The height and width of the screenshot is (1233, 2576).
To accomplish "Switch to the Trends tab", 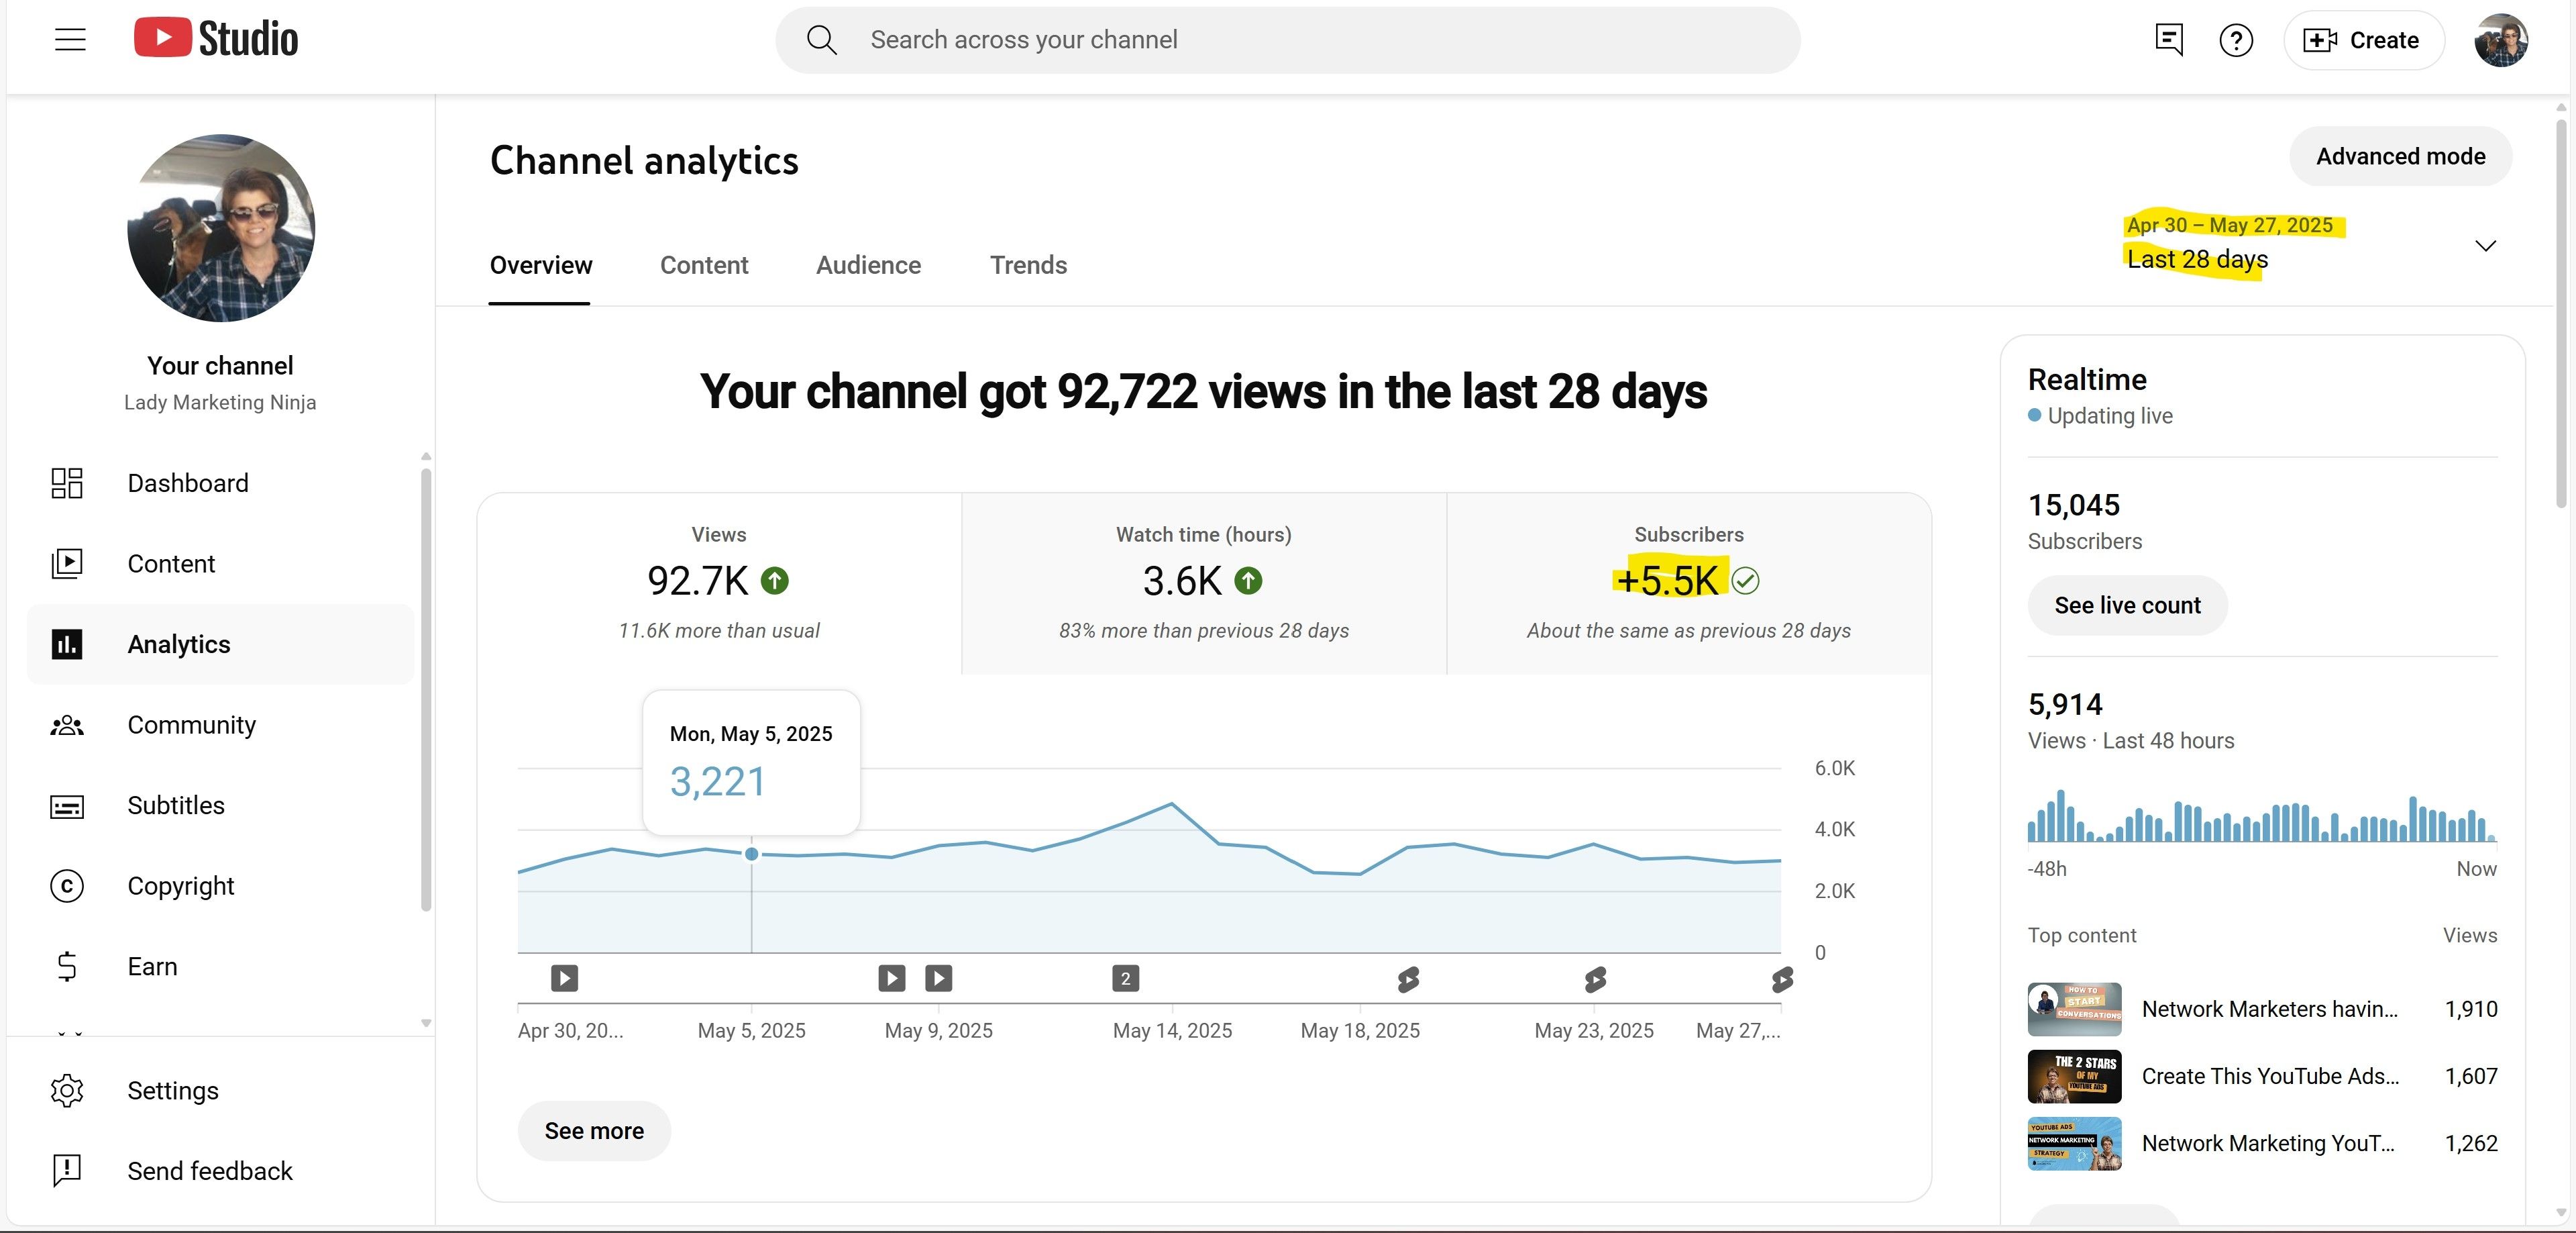I will pos(1028,265).
